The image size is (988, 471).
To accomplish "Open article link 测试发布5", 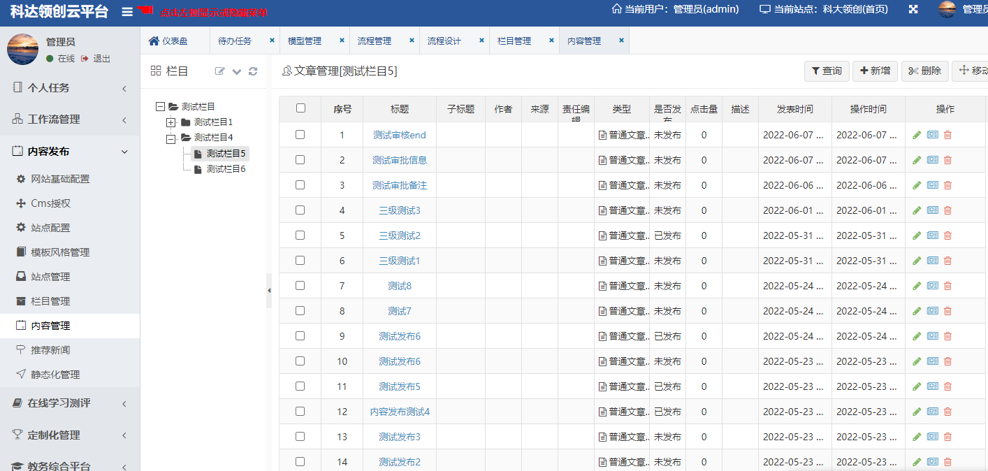I will click(400, 386).
